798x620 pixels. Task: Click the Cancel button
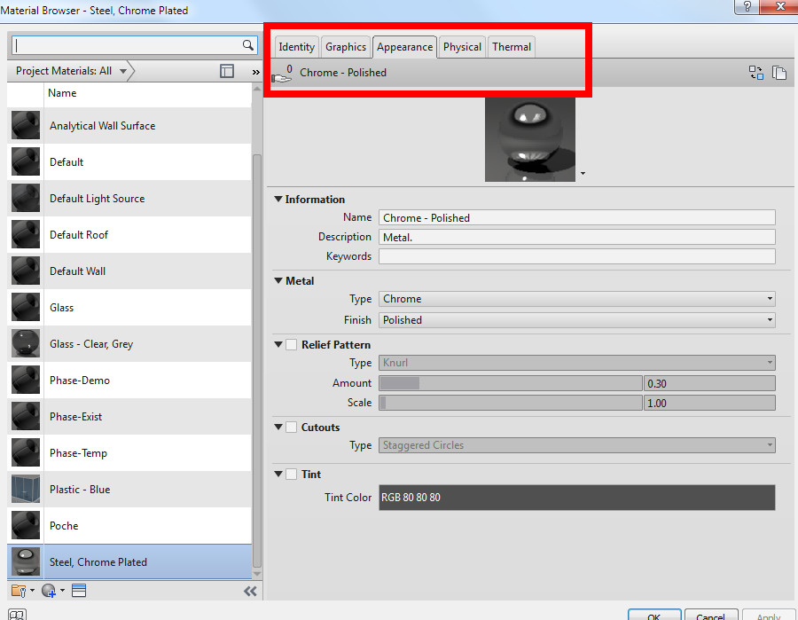coord(711,615)
